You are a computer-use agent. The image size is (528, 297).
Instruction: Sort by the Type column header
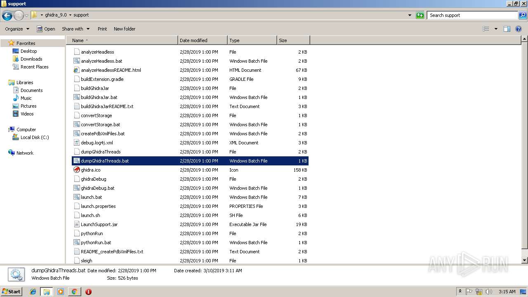point(252,40)
